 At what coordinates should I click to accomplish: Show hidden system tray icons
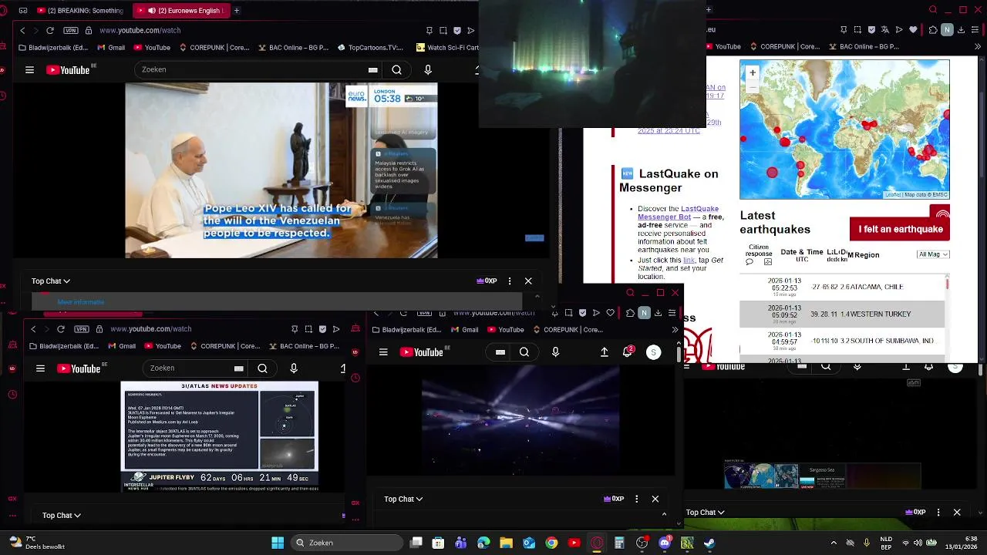point(834,543)
